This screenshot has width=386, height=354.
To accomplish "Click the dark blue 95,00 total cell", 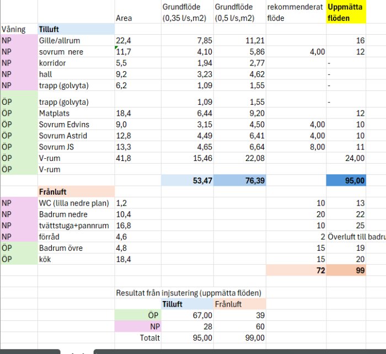I will [x=346, y=180].
